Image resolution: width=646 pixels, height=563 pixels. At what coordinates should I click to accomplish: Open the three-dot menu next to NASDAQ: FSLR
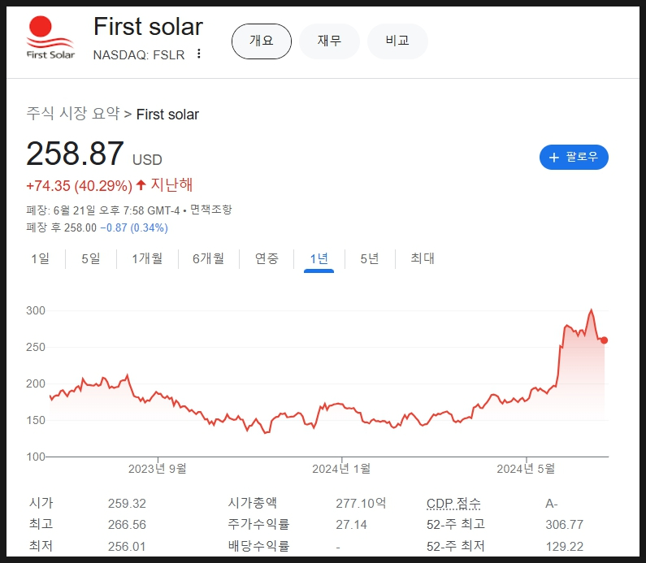199,54
